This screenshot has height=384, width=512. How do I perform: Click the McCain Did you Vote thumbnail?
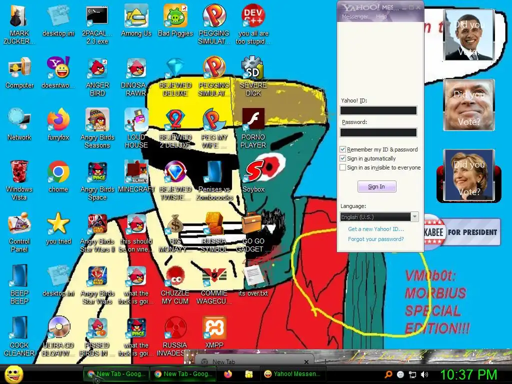(469, 105)
